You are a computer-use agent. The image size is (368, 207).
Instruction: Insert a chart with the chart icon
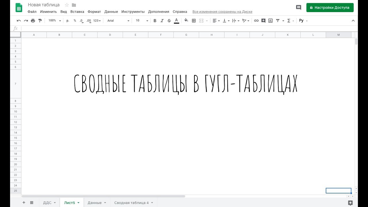[271, 21]
